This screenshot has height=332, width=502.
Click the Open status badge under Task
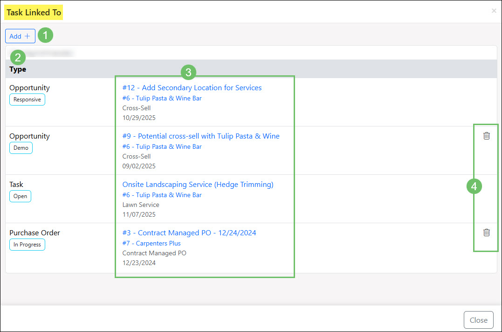tap(20, 196)
